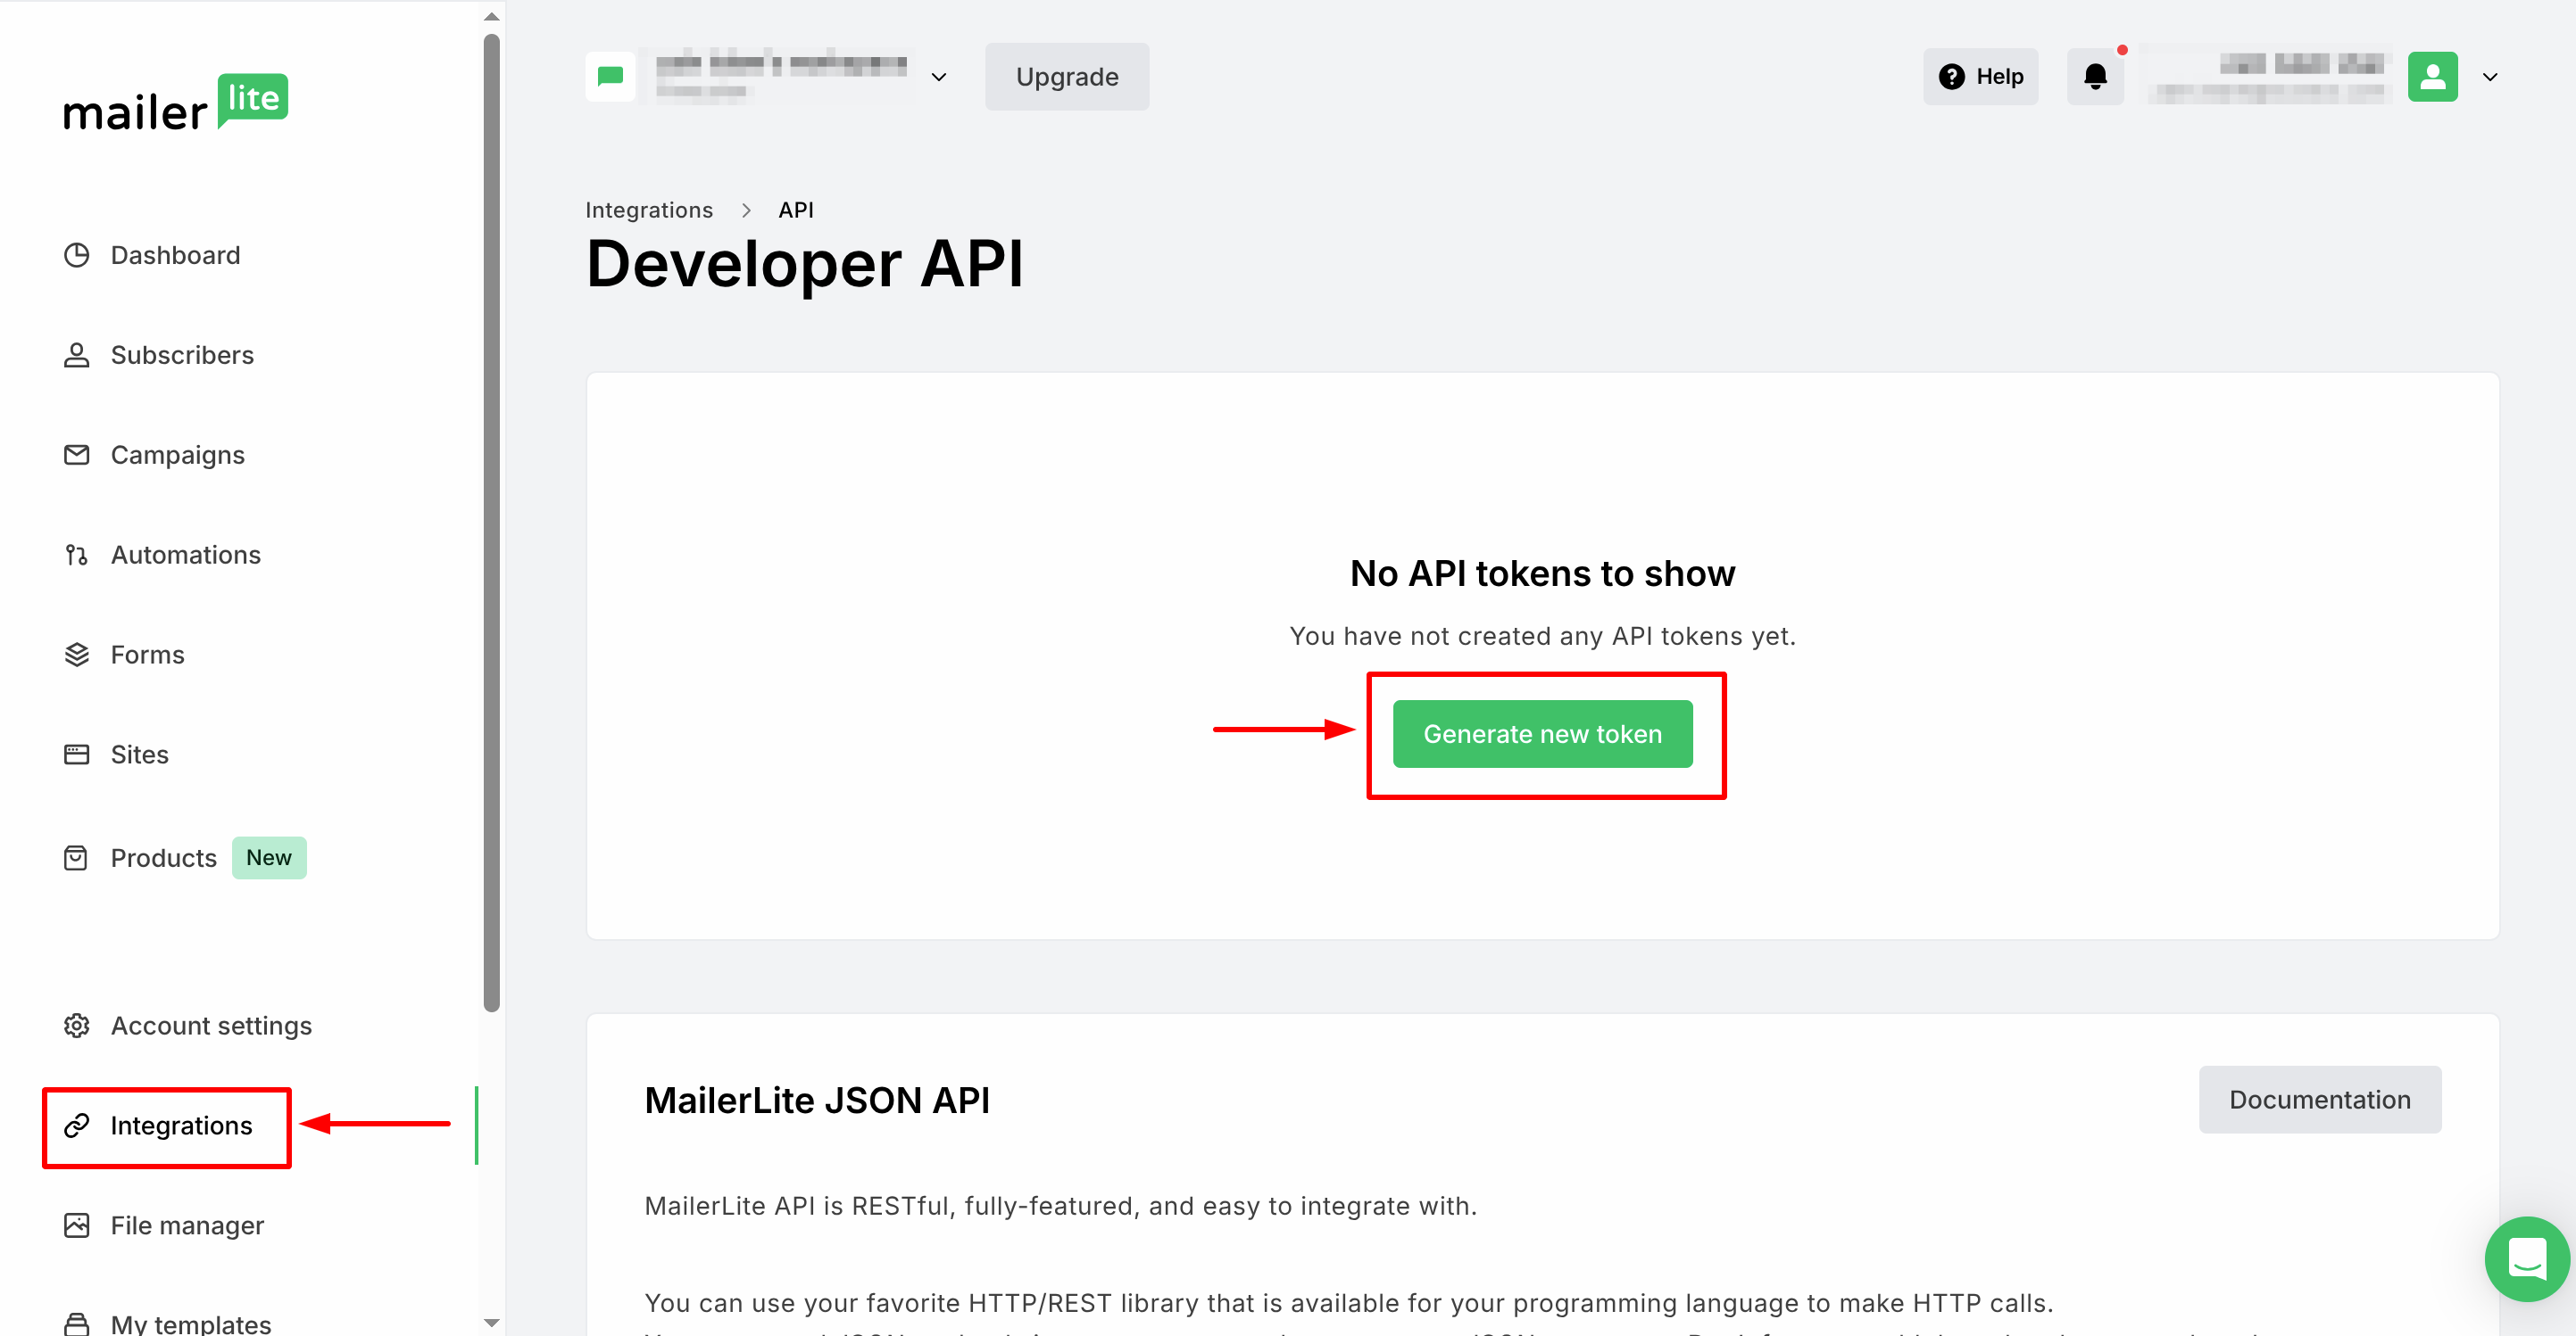
Task: Open Dashboard from the sidebar
Action: (152, 256)
